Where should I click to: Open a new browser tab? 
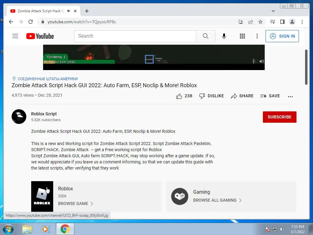[87, 11]
